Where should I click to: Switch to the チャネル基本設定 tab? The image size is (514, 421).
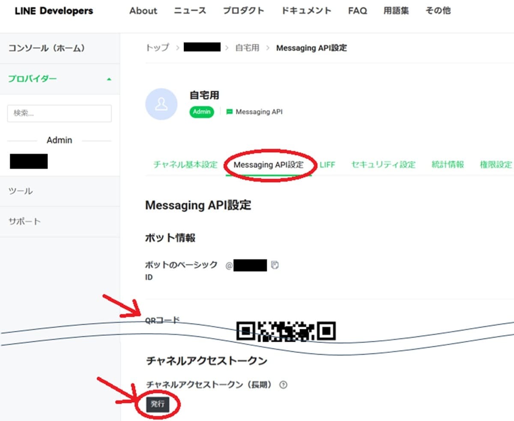point(185,165)
